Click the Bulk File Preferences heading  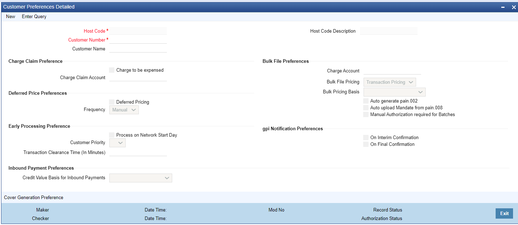(286, 61)
